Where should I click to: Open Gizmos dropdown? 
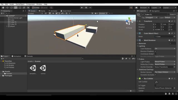pyautogui.click(x=103, y=13)
